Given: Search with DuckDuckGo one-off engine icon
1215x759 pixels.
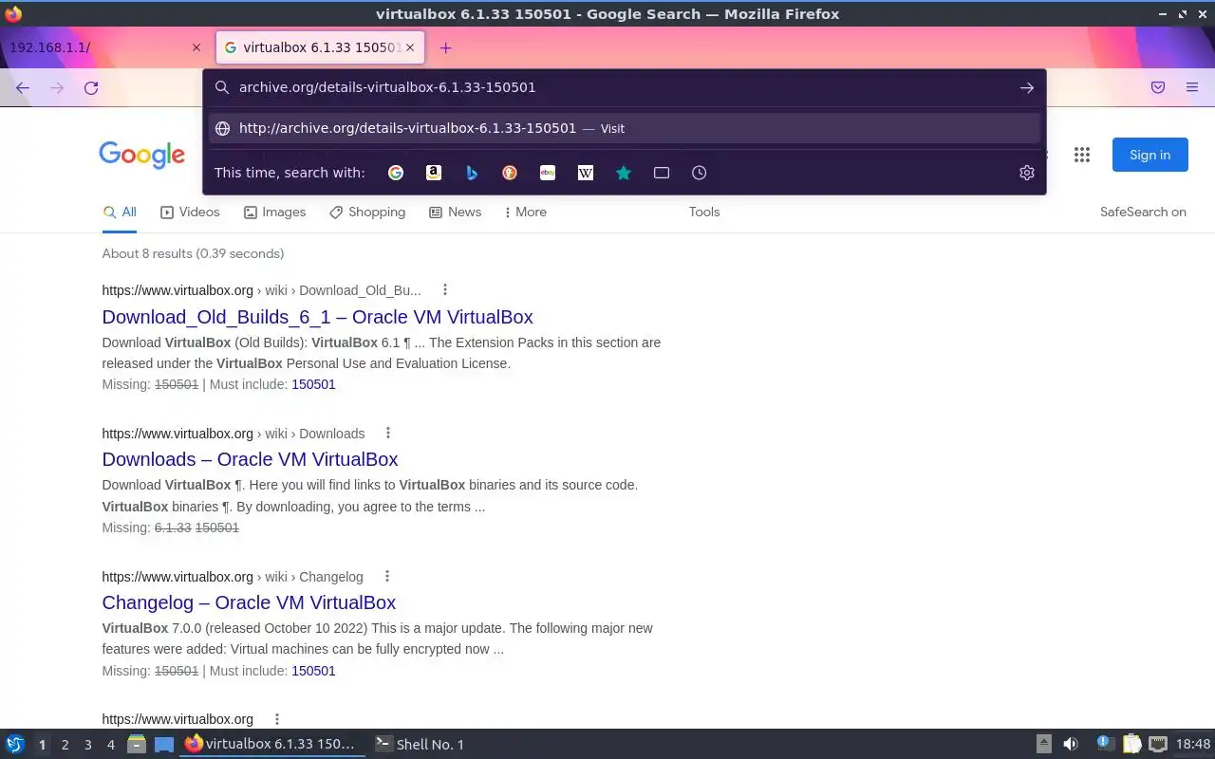Looking at the screenshot, I should [510, 173].
